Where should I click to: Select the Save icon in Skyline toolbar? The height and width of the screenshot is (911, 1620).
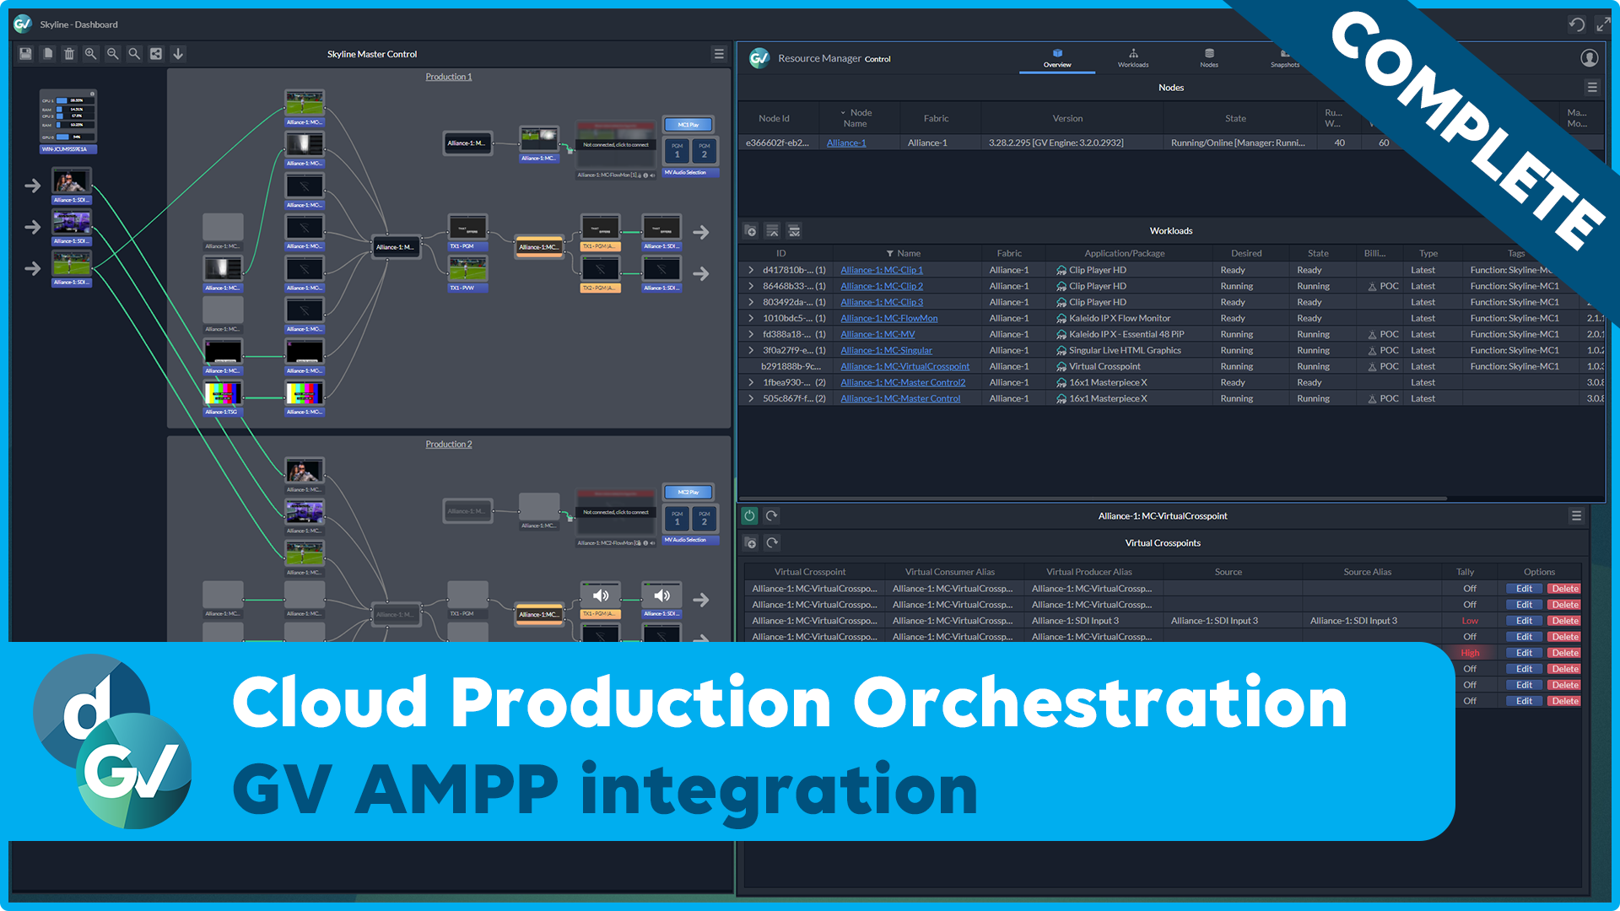(x=25, y=53)
